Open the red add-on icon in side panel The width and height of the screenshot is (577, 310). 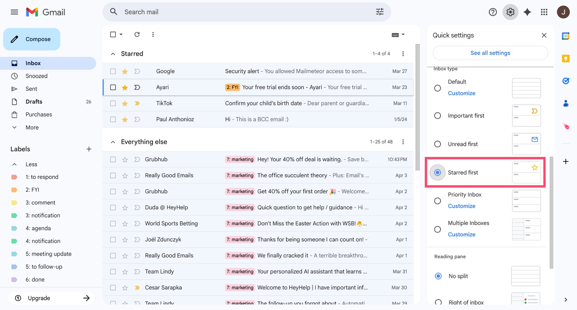(x=565, y=126)
